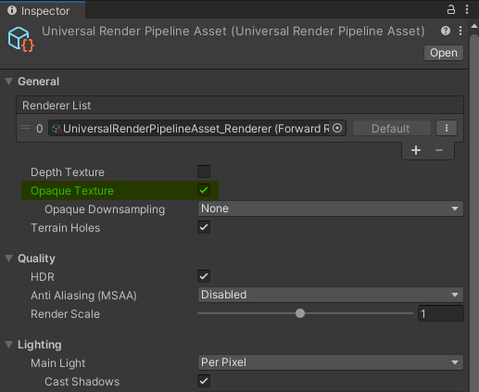479x392 pixels.
Task: Collapse the Lighting section
Action: pos(9,345)
